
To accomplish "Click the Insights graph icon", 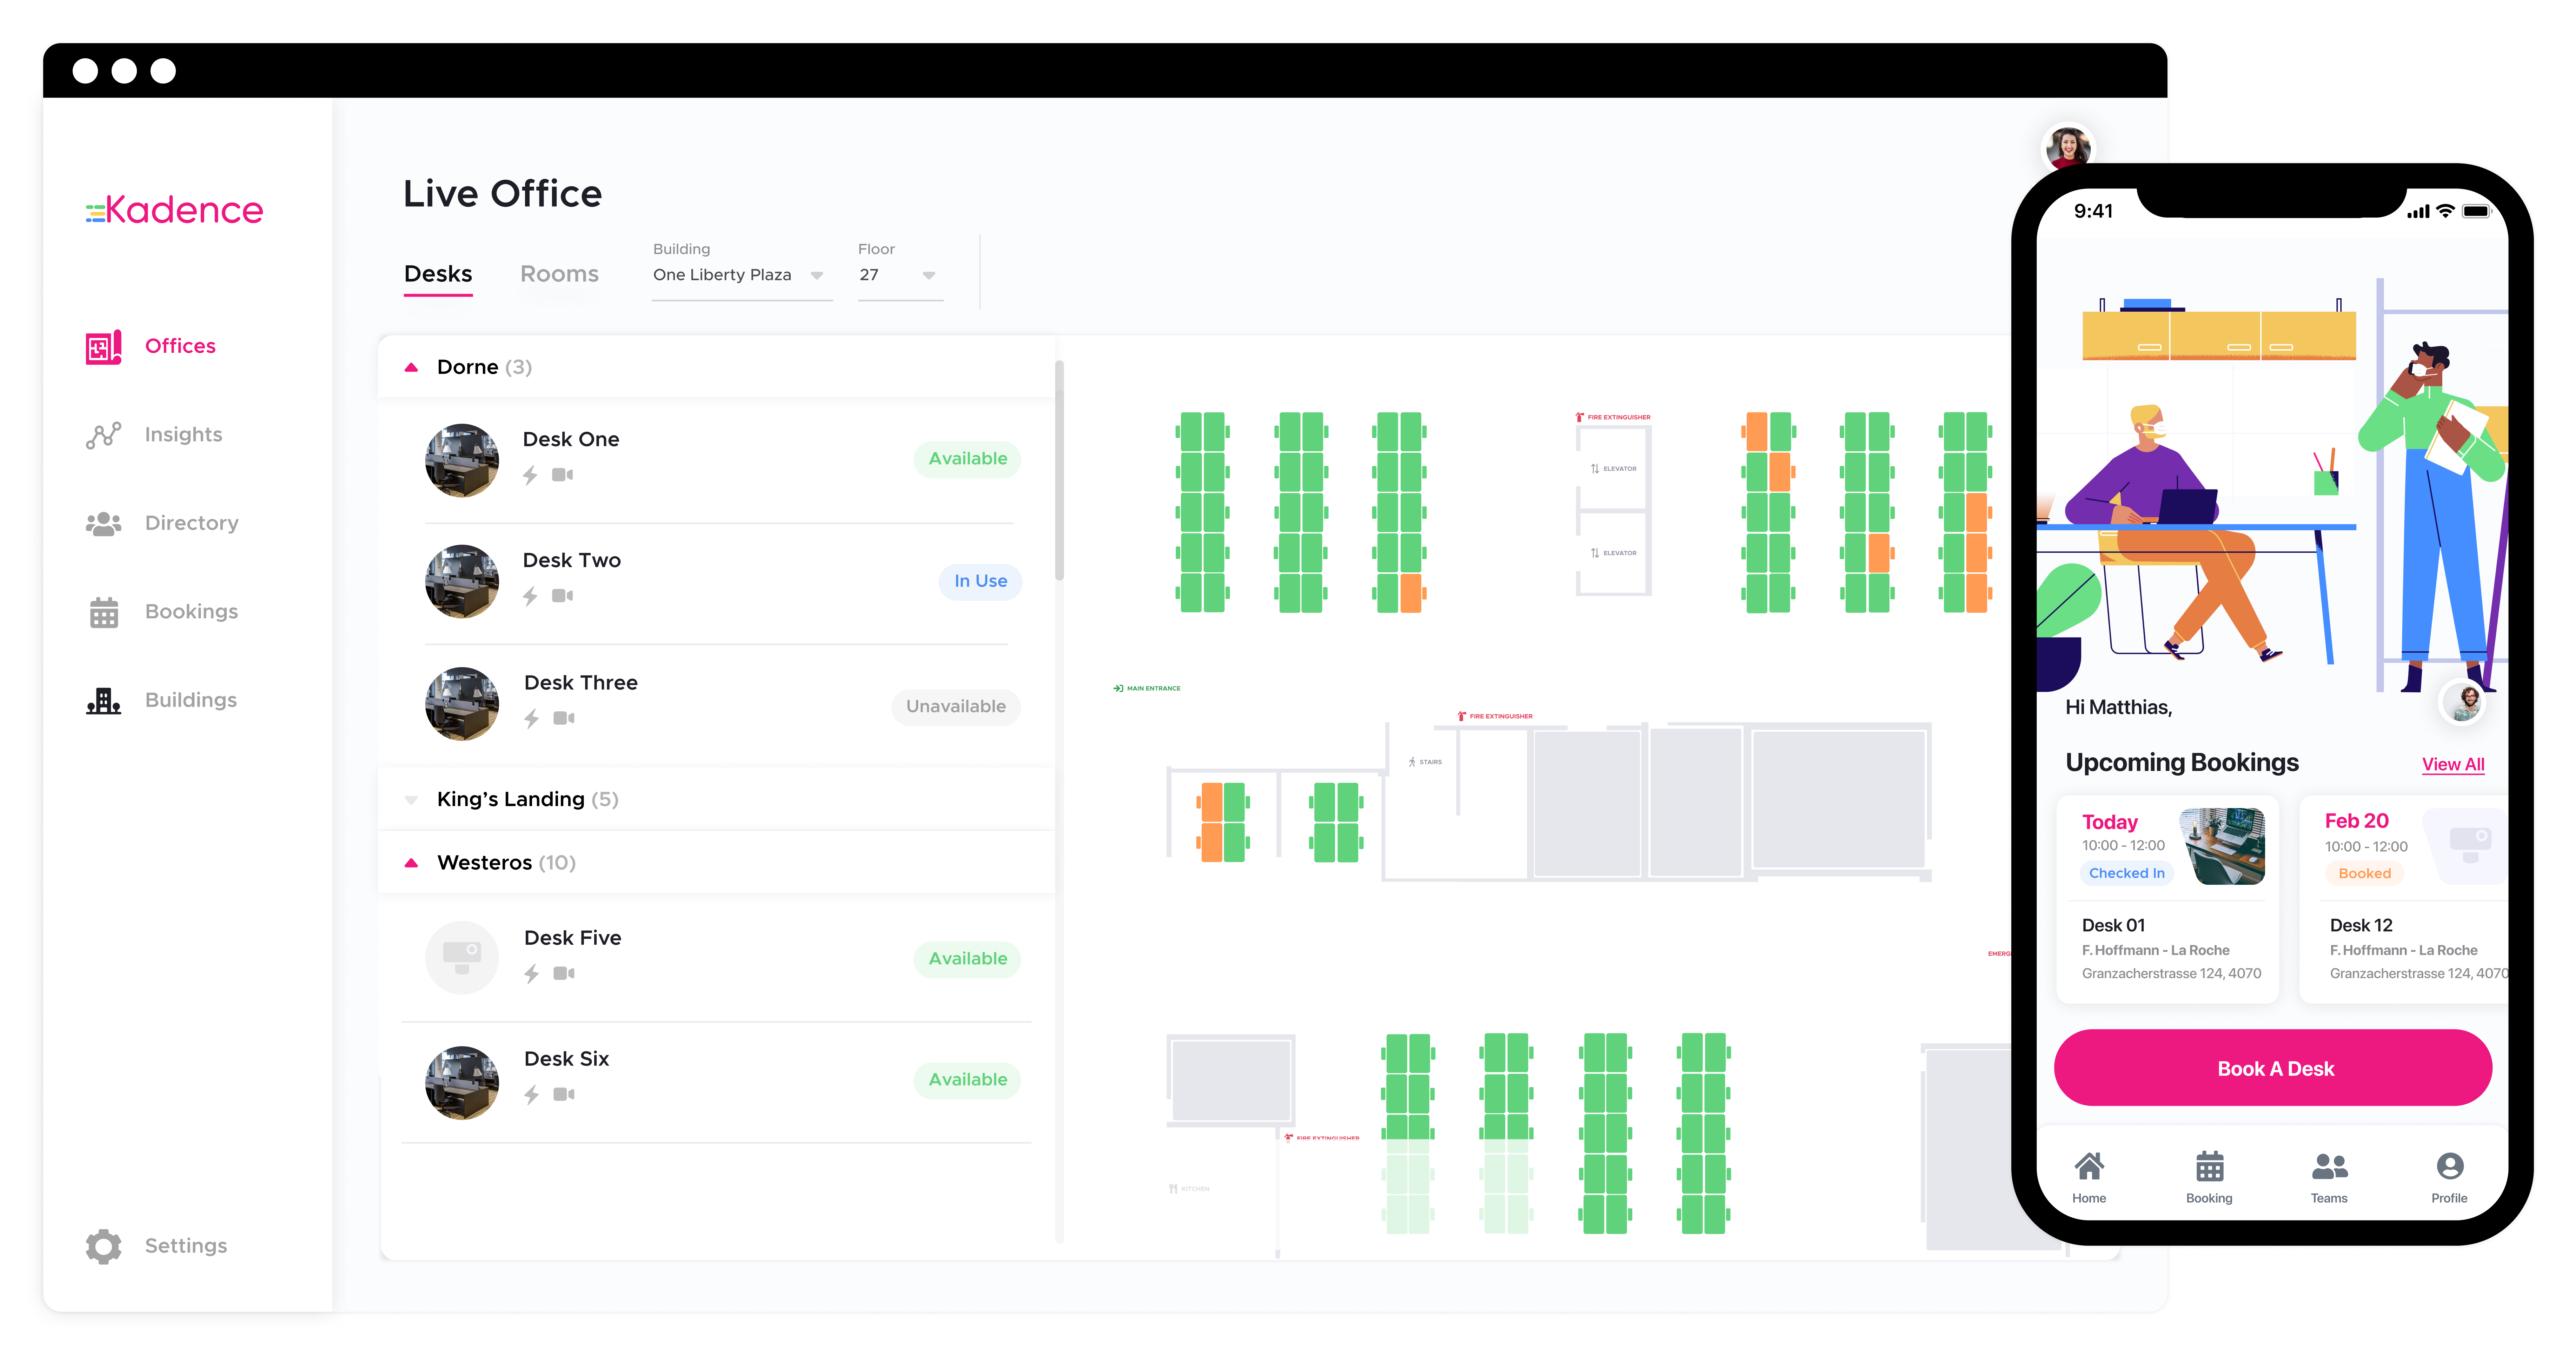I will point(103,435).
